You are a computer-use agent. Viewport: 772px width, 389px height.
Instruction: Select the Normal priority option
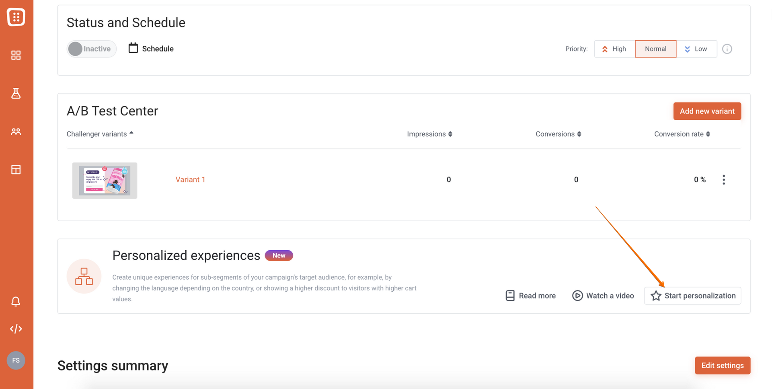[x=655, y=49]
